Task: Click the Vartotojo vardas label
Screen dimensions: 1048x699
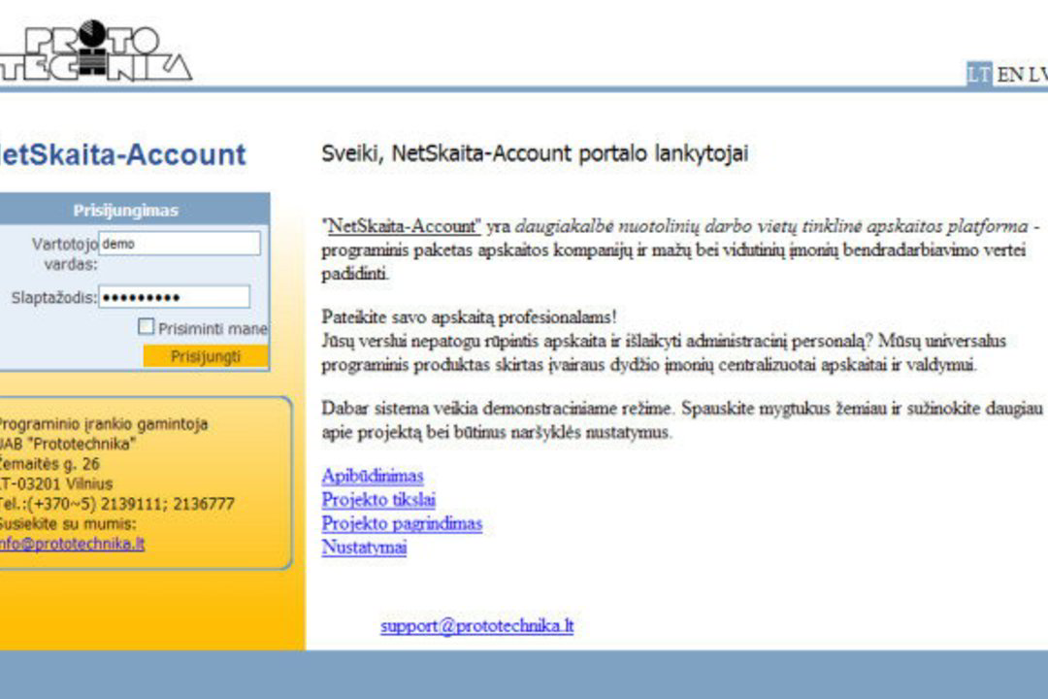Action: [x=65, y=253]
